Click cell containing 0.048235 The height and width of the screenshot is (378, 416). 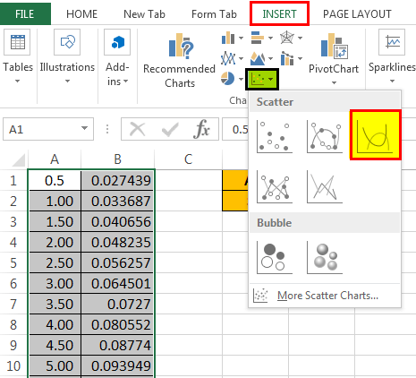click(117, 243)
